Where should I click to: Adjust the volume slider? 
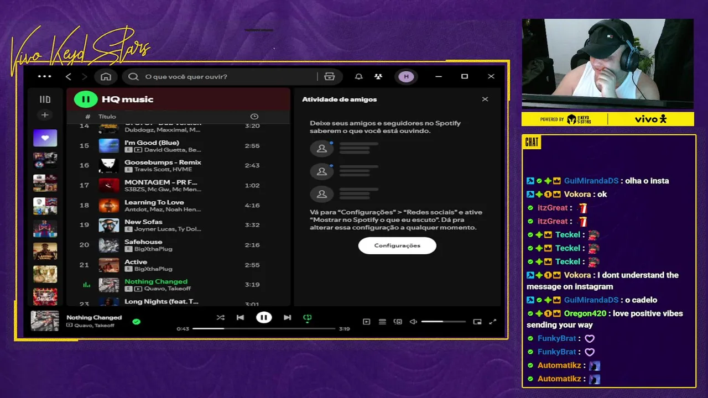[443, 322]
